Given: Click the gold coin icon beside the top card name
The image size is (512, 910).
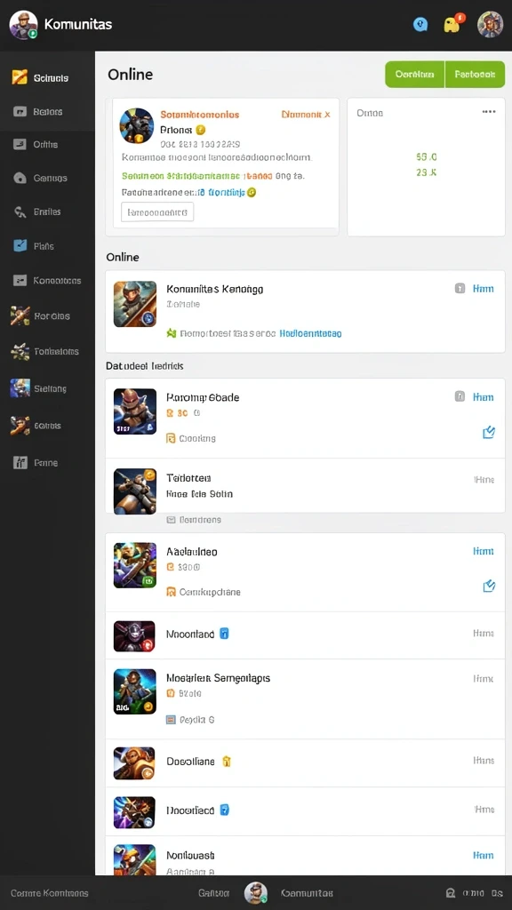Looking at the screenshot, I should 201,130.
